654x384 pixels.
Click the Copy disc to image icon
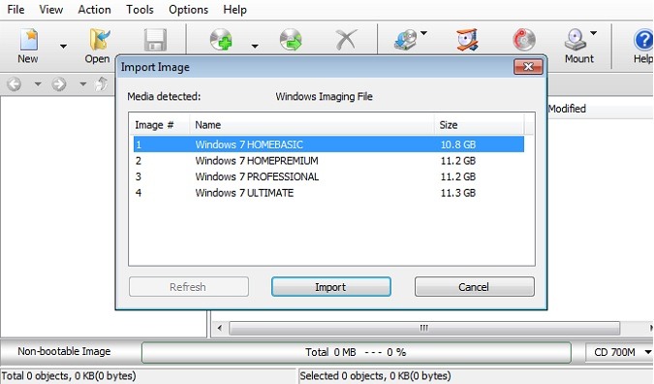point(406,40)
